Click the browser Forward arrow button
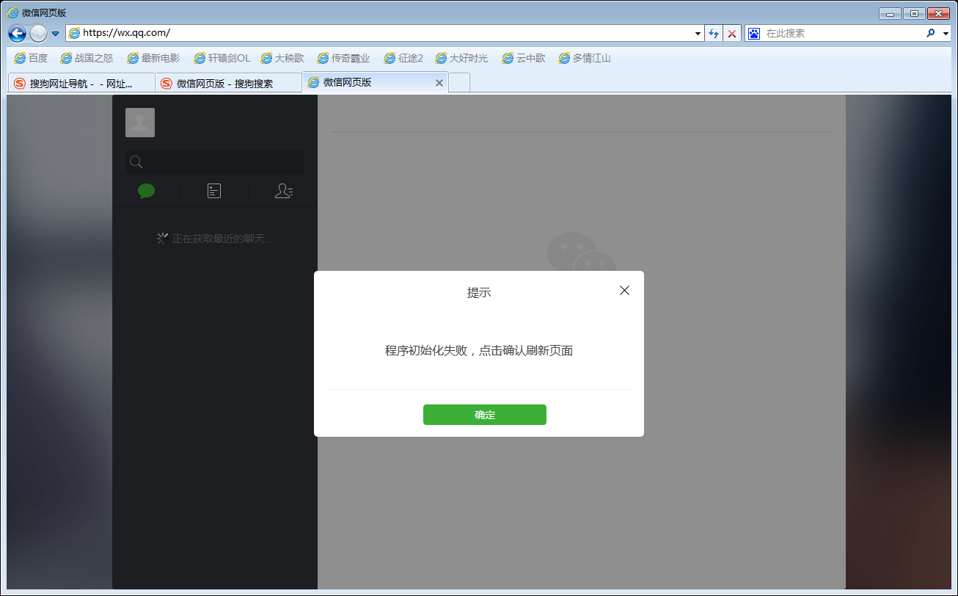The width and height of the screenshot is (958, 596). 38,33
